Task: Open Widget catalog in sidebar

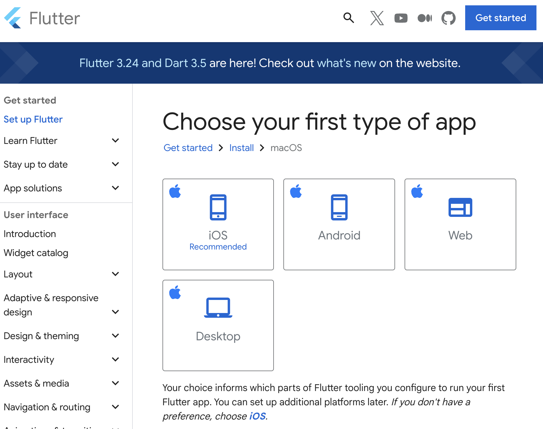Action: coord(36,253)
